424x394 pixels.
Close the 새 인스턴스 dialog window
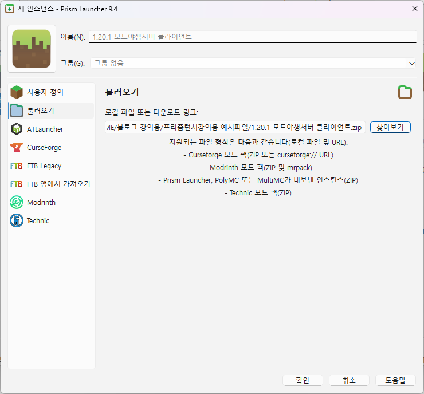[414, 9]
